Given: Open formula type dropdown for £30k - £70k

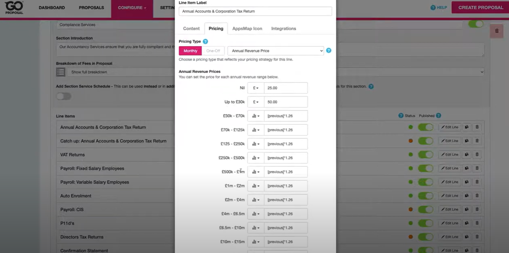Looking at the screenshot, I should tap(256, 116).
